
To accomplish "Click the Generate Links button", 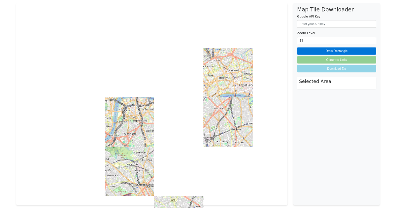I will (x=336, y=60).
